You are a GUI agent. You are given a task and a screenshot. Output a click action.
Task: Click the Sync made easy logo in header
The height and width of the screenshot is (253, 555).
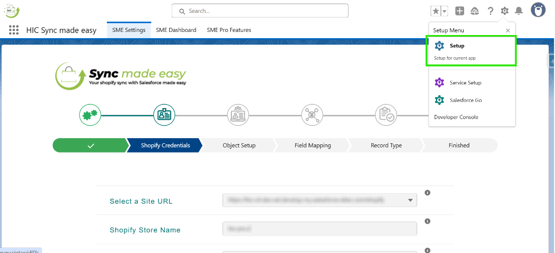pos(12,11)
